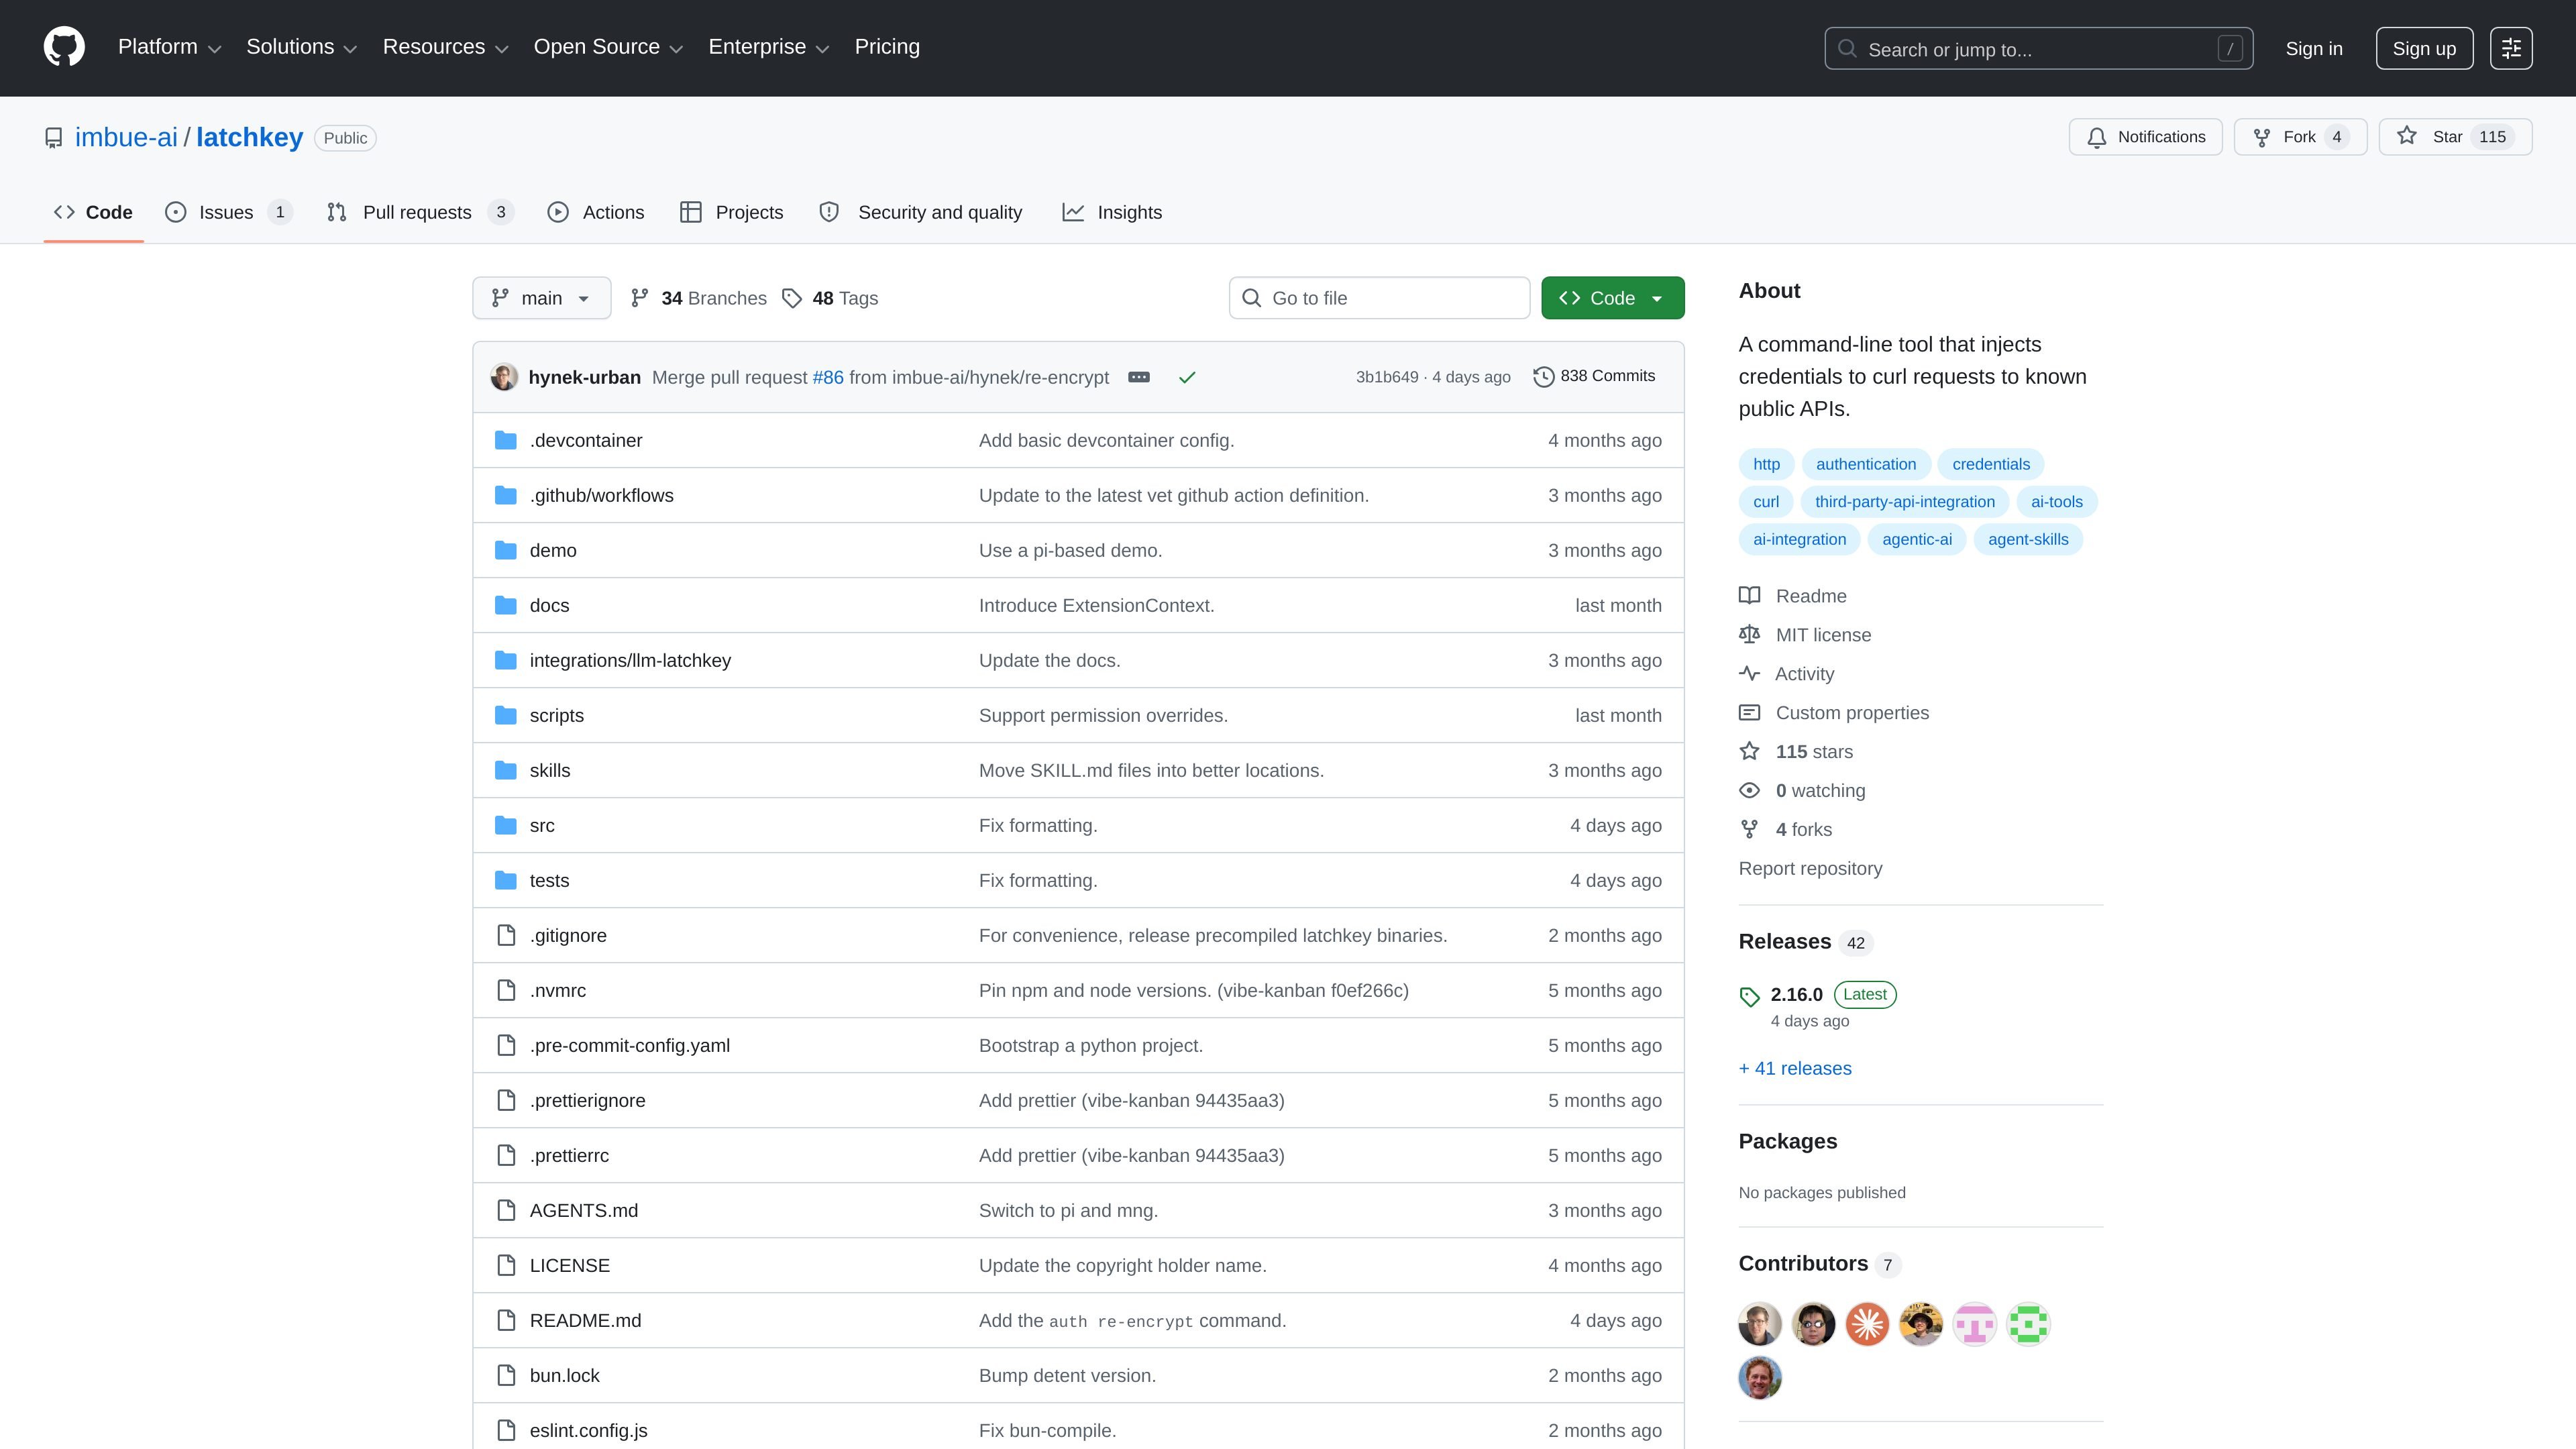The width and height of the screenshot is (2576, 1449).
Task: Select the curl topic tag
Action: click(x=1765, y=502)
